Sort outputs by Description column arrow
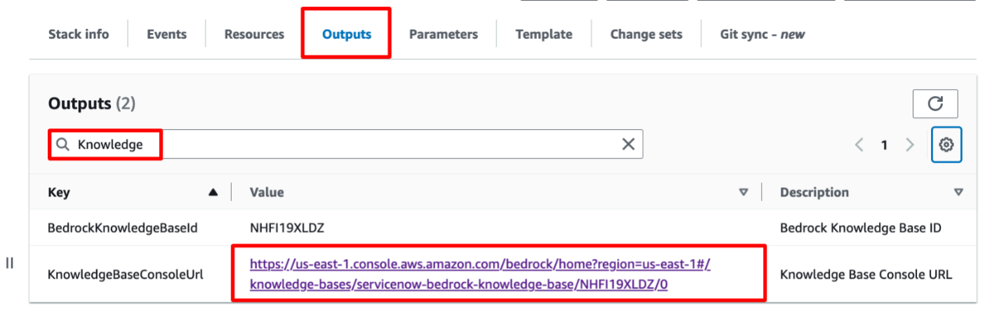This screenshot has height=334, width=1004. [x=958, y=192]
